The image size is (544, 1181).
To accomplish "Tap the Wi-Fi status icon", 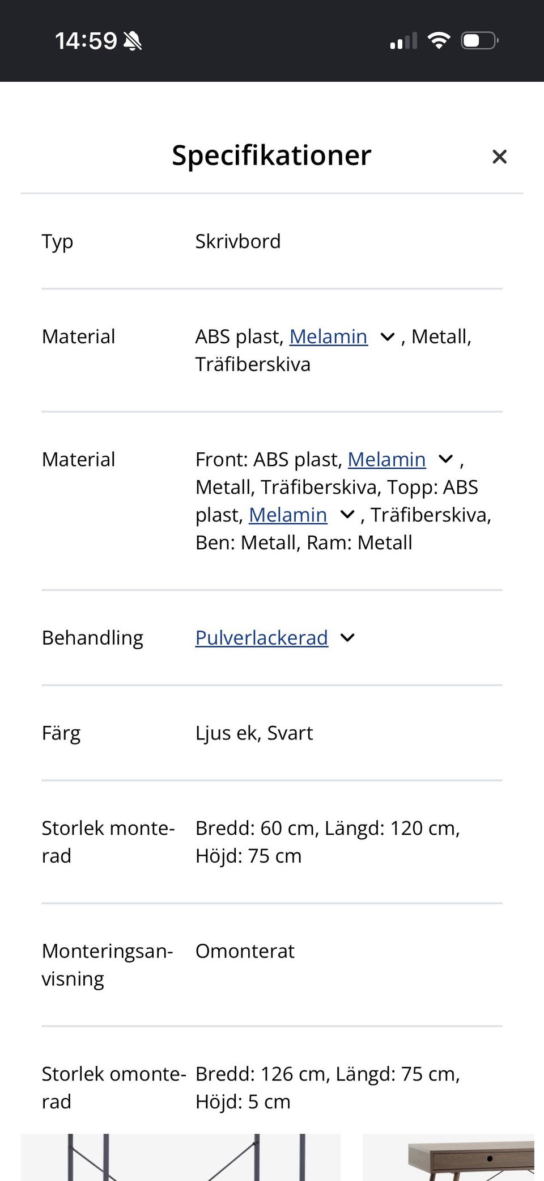I will (x=439, y=40).
